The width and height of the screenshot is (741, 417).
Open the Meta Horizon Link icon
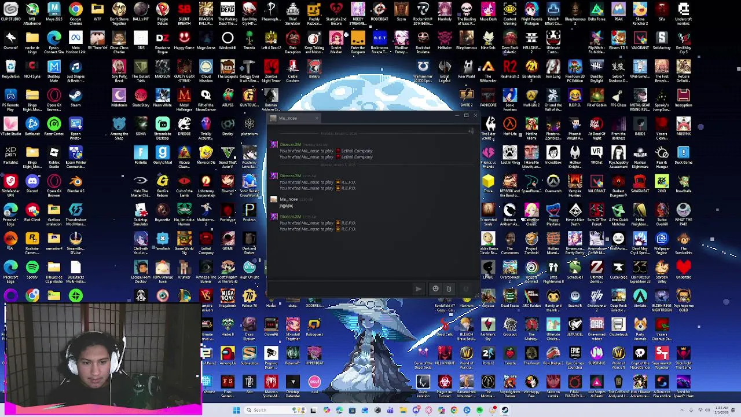pyautogui.click(x=75, y=41)
